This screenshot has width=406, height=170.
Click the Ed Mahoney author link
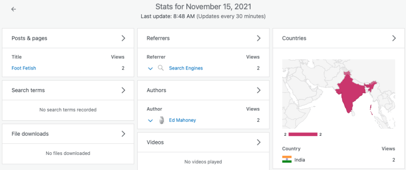(x=182, y=120)
